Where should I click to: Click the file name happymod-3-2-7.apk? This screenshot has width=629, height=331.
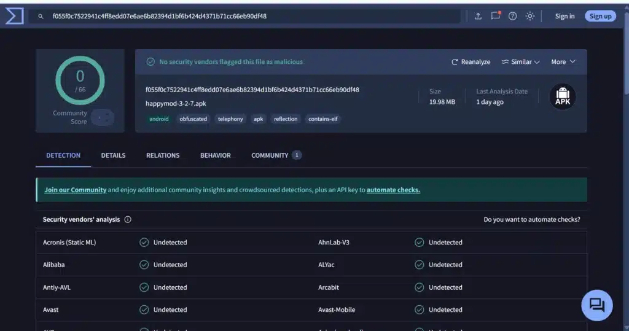click(176, 104)
